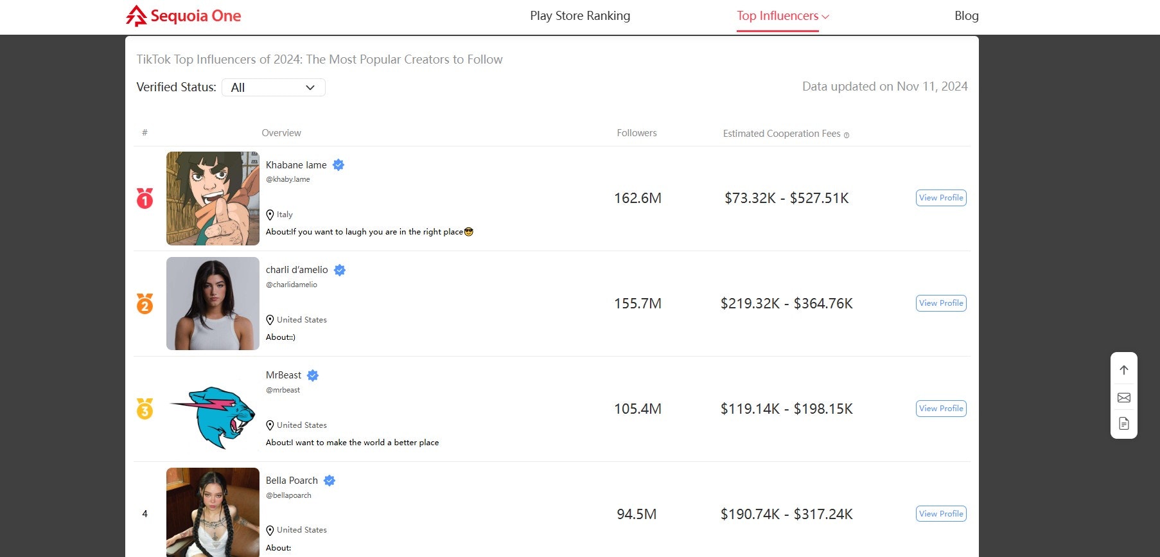1160x557 pixels.
Task: Click the Sequoia One logo
Action: point(184,16)
